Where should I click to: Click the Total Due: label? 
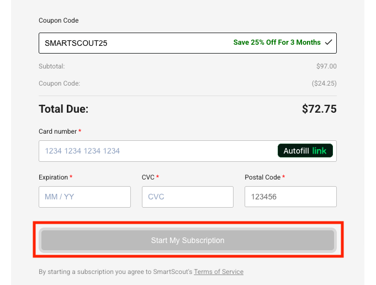coord(63,109)
